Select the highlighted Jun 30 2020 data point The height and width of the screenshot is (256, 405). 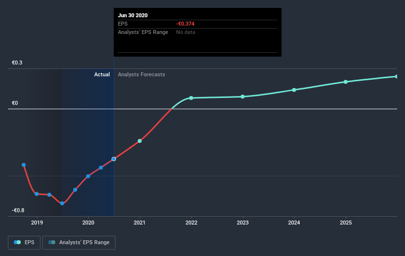coord(113,159)
